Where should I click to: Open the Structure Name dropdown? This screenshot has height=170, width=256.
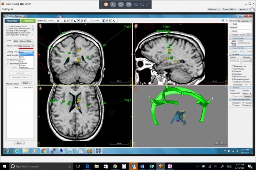click(x=26, y=45)
